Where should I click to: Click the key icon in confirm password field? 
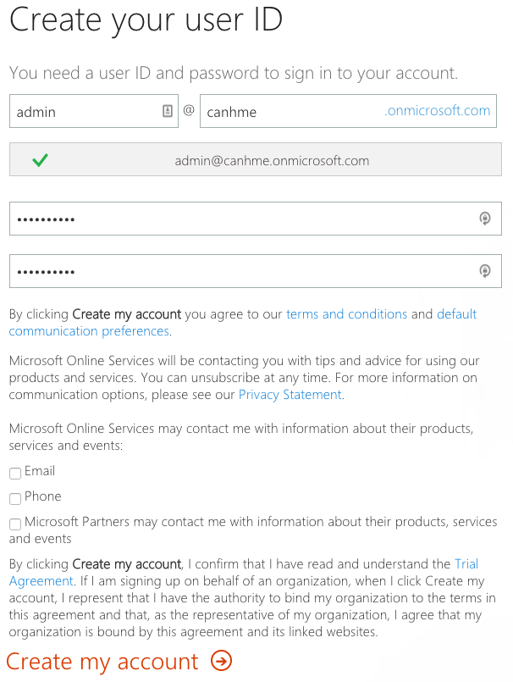[x=485, y=271]
